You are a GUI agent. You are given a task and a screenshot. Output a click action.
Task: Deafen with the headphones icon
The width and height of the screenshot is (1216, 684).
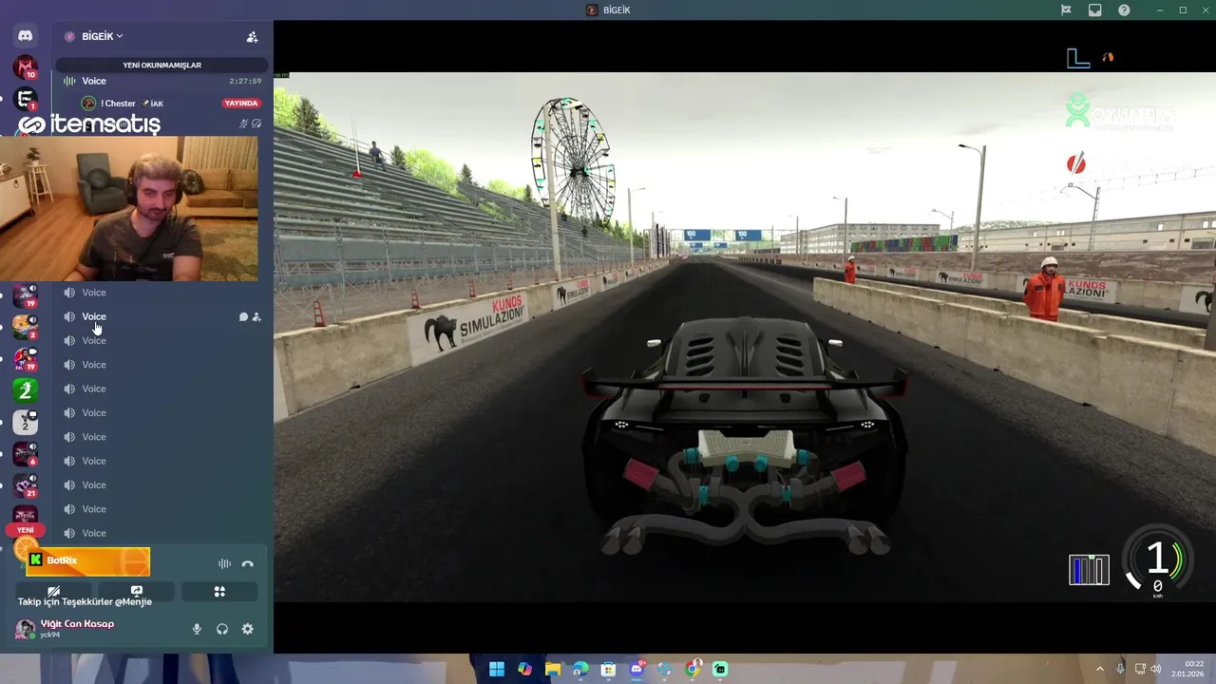pos(222,629)
